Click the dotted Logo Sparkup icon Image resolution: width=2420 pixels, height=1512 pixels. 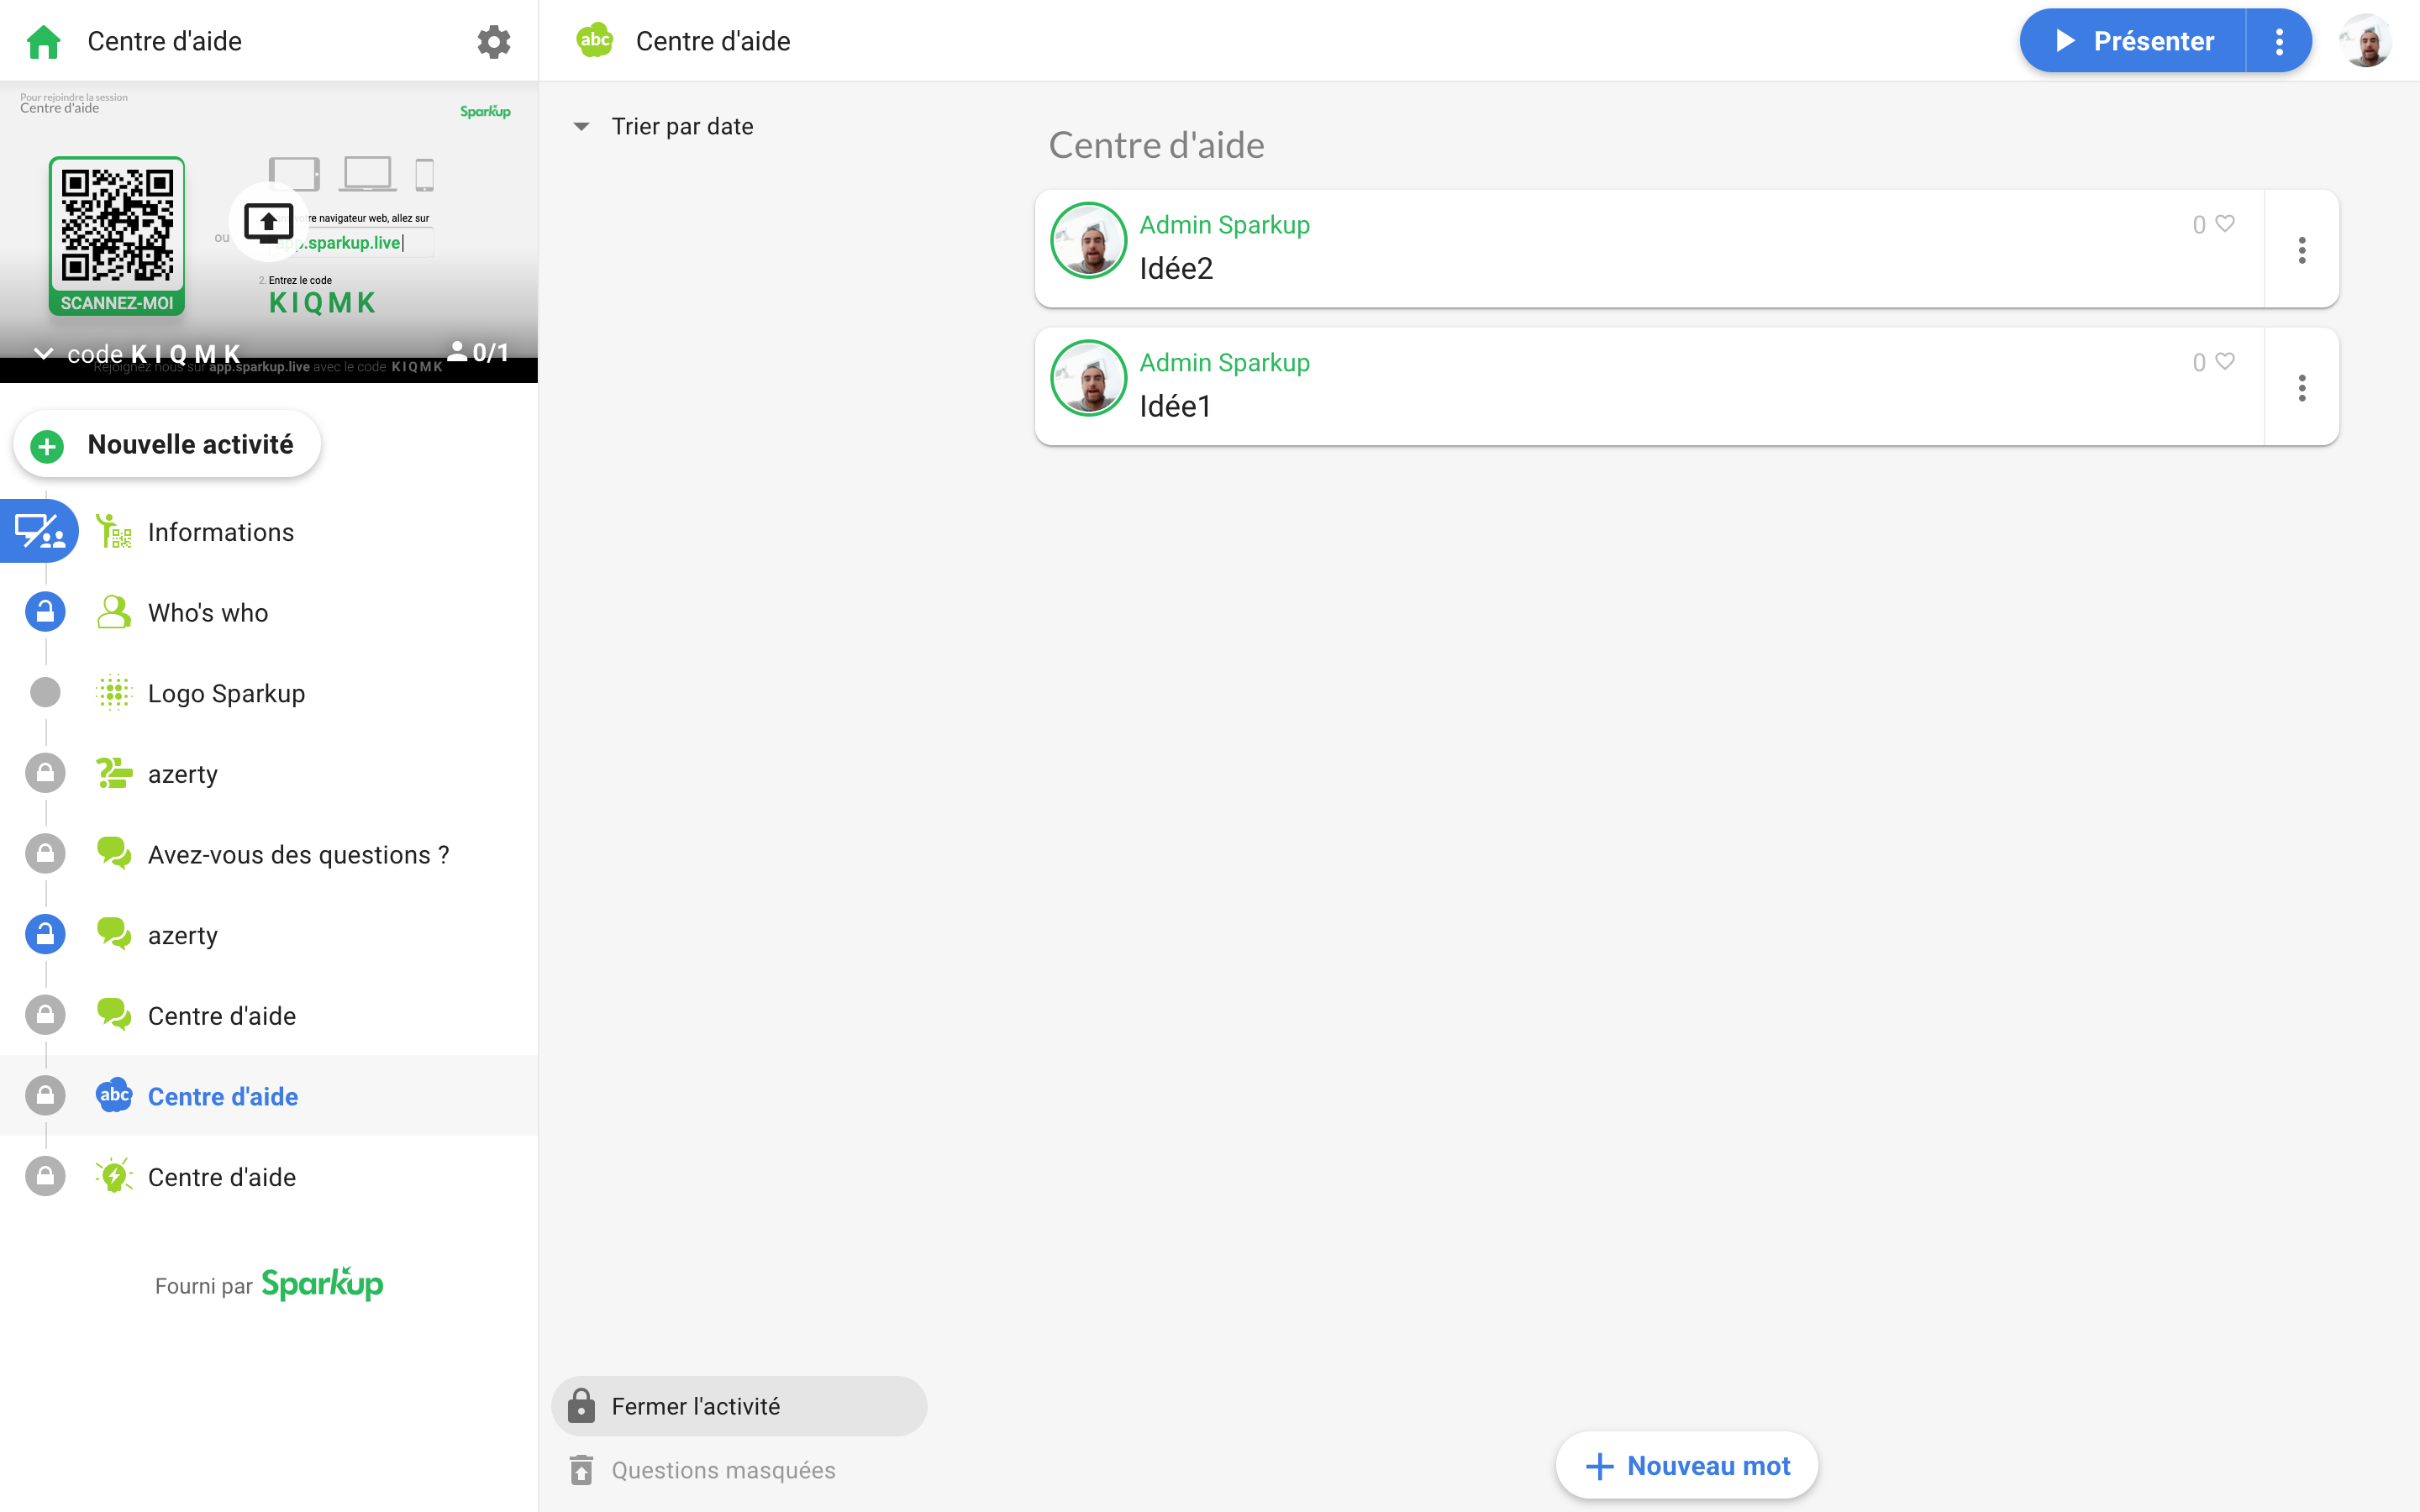[114, 692]
